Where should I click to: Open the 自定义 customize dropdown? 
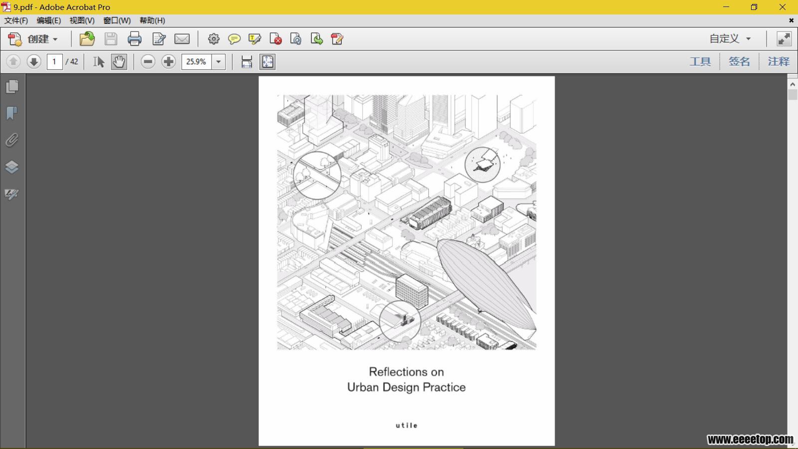pyautogui.click(x=730, y=39)
